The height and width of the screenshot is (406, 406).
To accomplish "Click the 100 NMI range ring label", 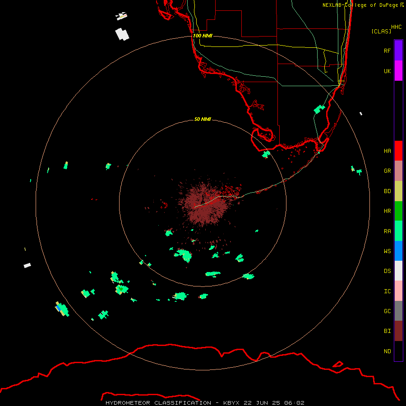I will click(x=203, y=36).
